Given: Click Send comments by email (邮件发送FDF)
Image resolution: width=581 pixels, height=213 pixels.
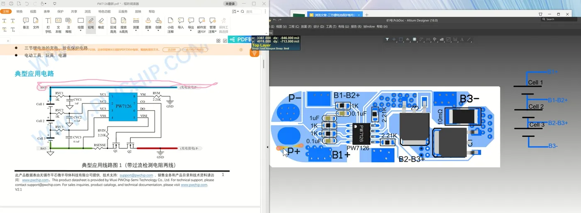Looking at the screenshot, I should tap(202, 26).
